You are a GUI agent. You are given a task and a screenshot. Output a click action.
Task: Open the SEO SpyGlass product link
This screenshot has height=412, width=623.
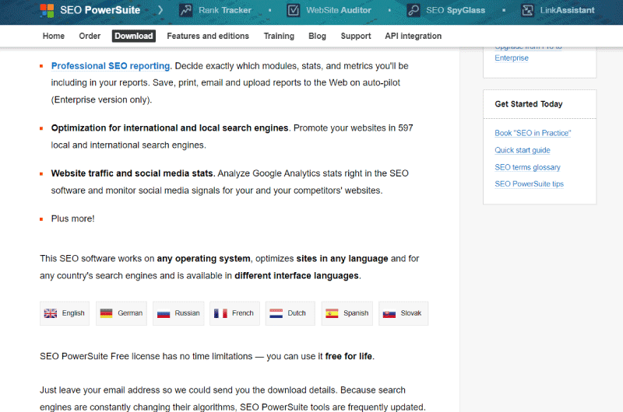pos(456,10)
